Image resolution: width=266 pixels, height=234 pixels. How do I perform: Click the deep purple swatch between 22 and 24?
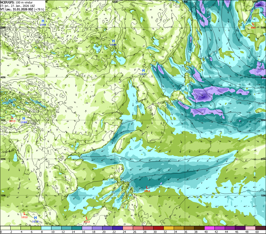[118, 228]
